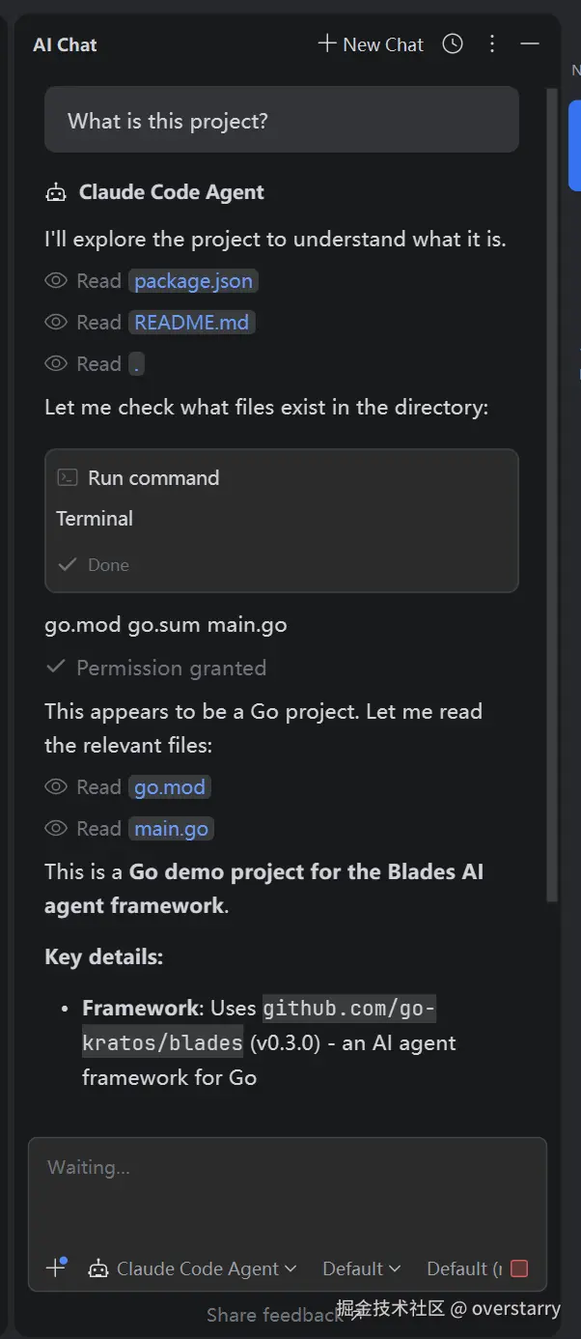Viewport: 581px width, 1339px height.
Task: Click the Read eye icon beside main.go
Action: [56, 828]
